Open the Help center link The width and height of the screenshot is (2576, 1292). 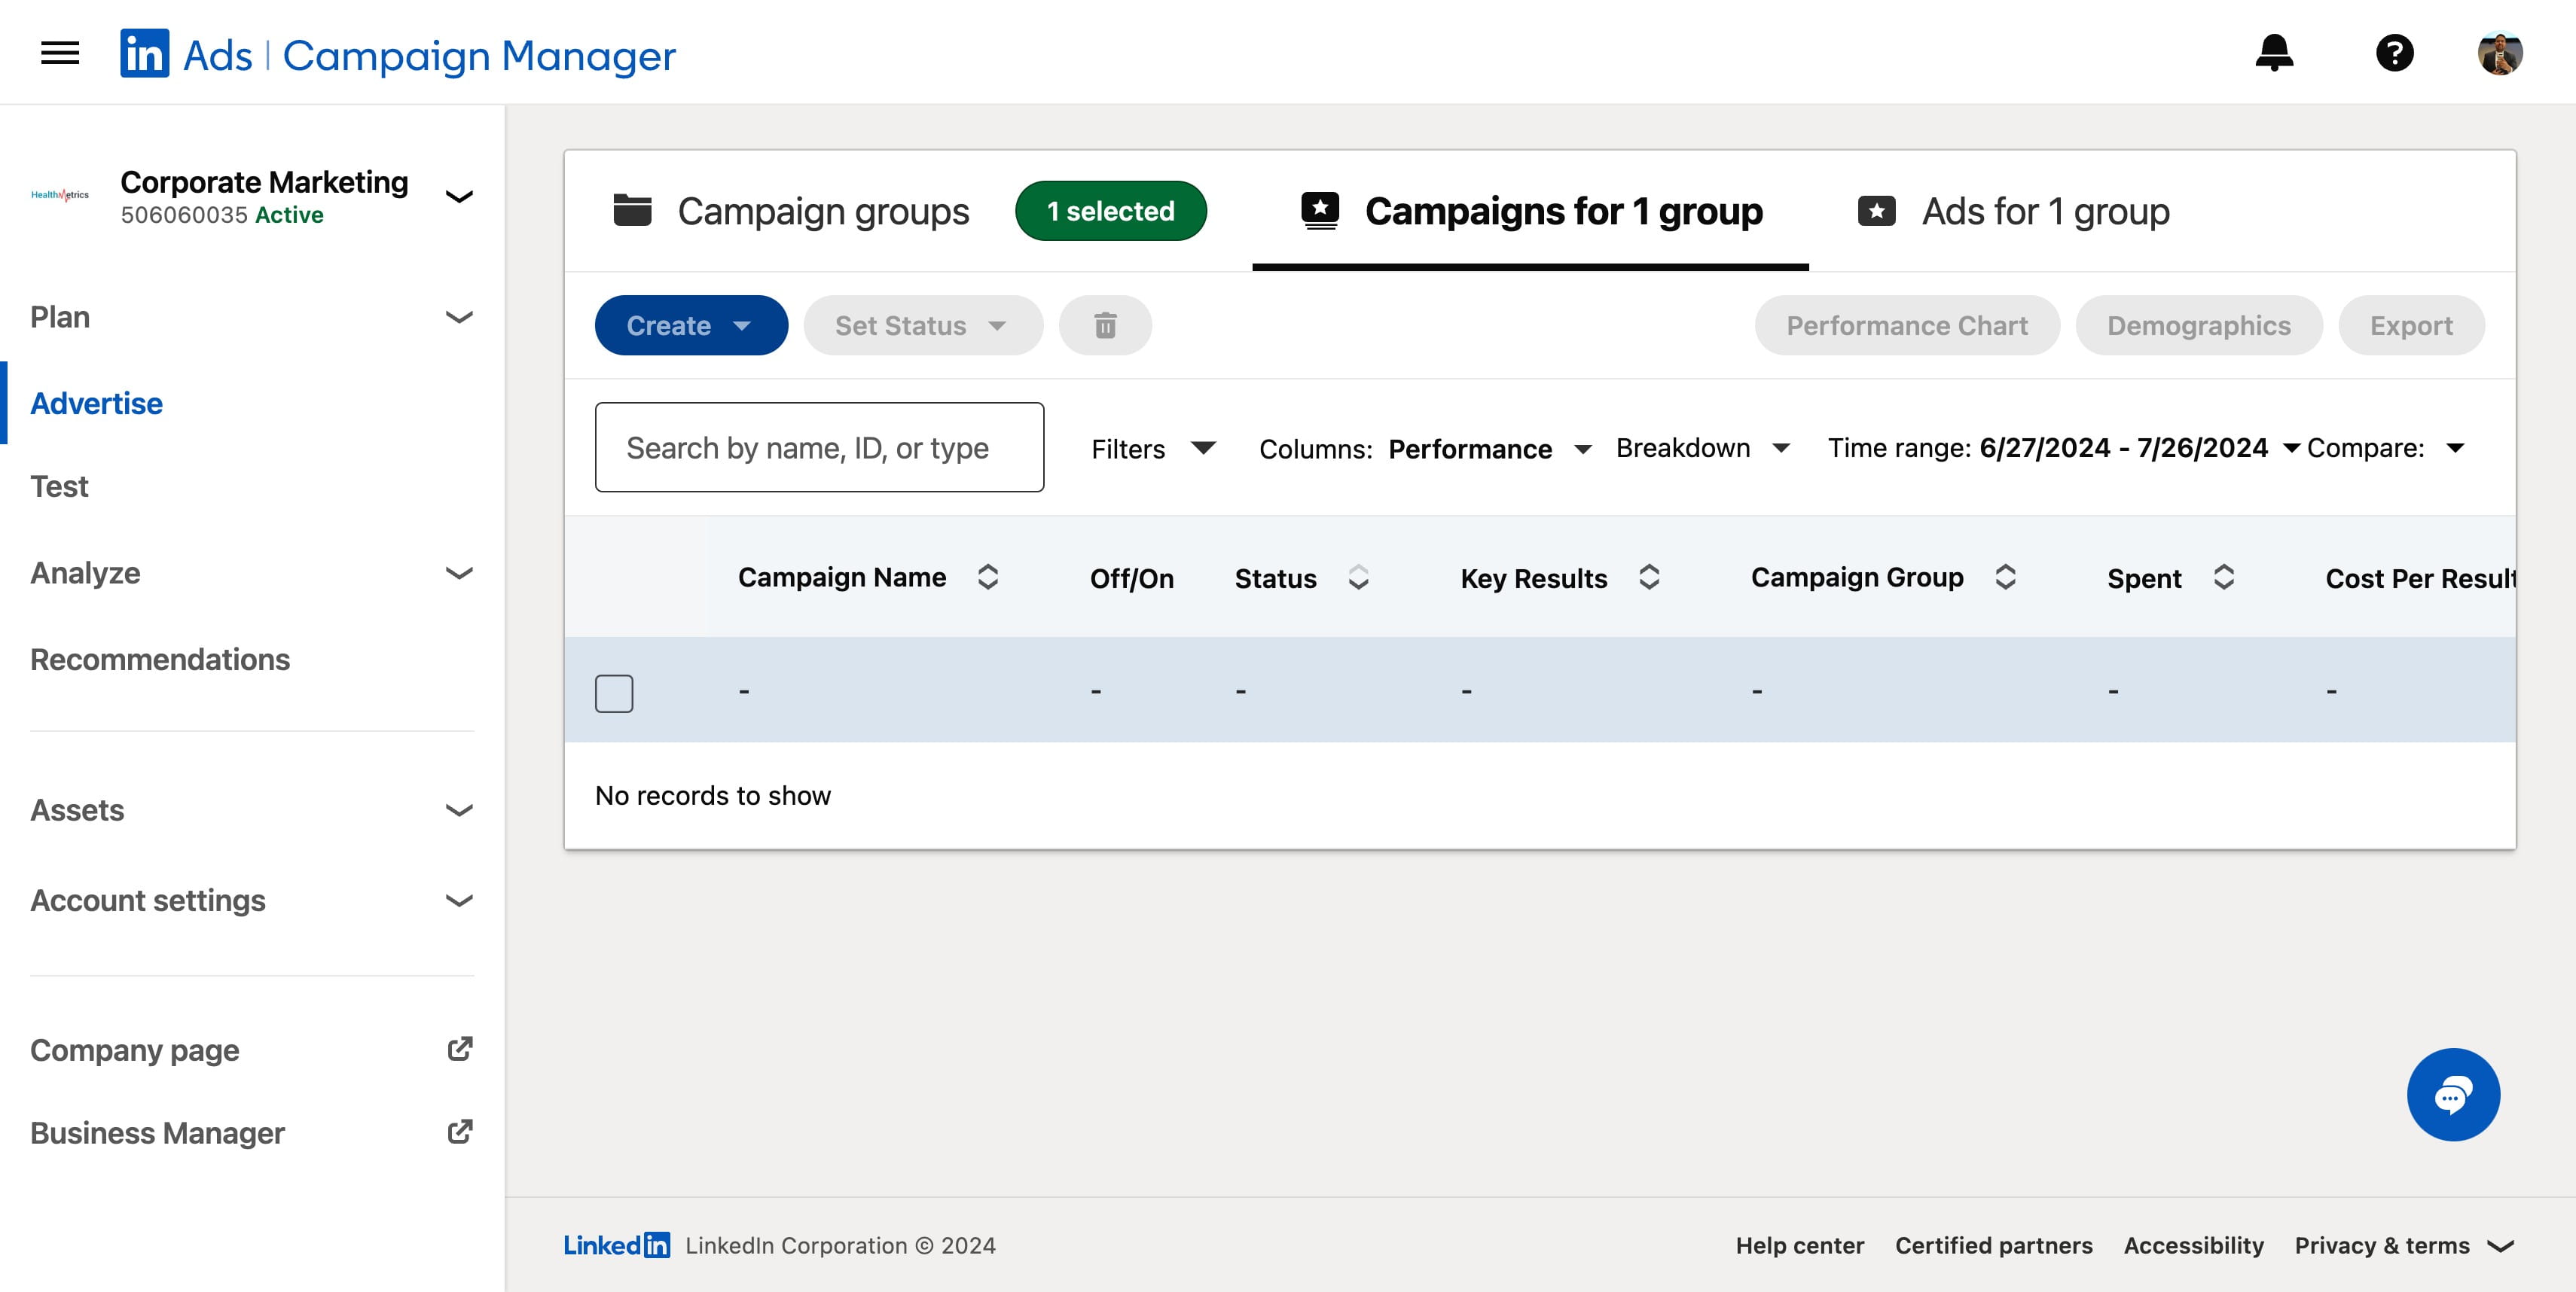[x=1800, y=1245]
